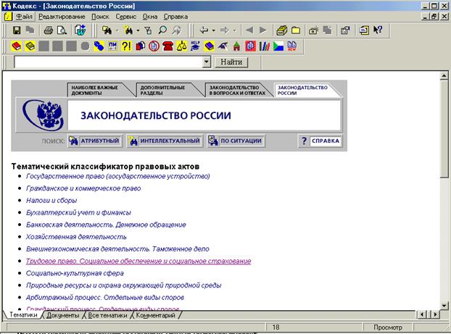Viewport: 451px width, 334px height.
Task: Click the vertical scrollbar down arrow
Action: (x=444, y=306)
